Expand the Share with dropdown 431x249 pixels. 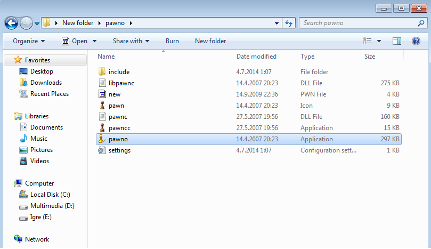click(x=131, y=41)
